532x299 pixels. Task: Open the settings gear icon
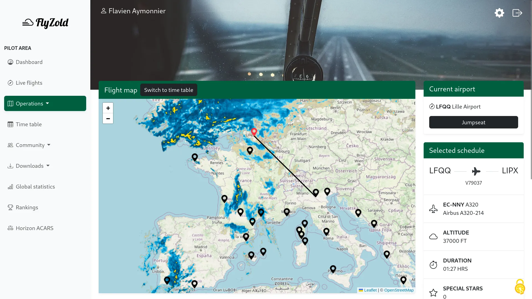499,13
